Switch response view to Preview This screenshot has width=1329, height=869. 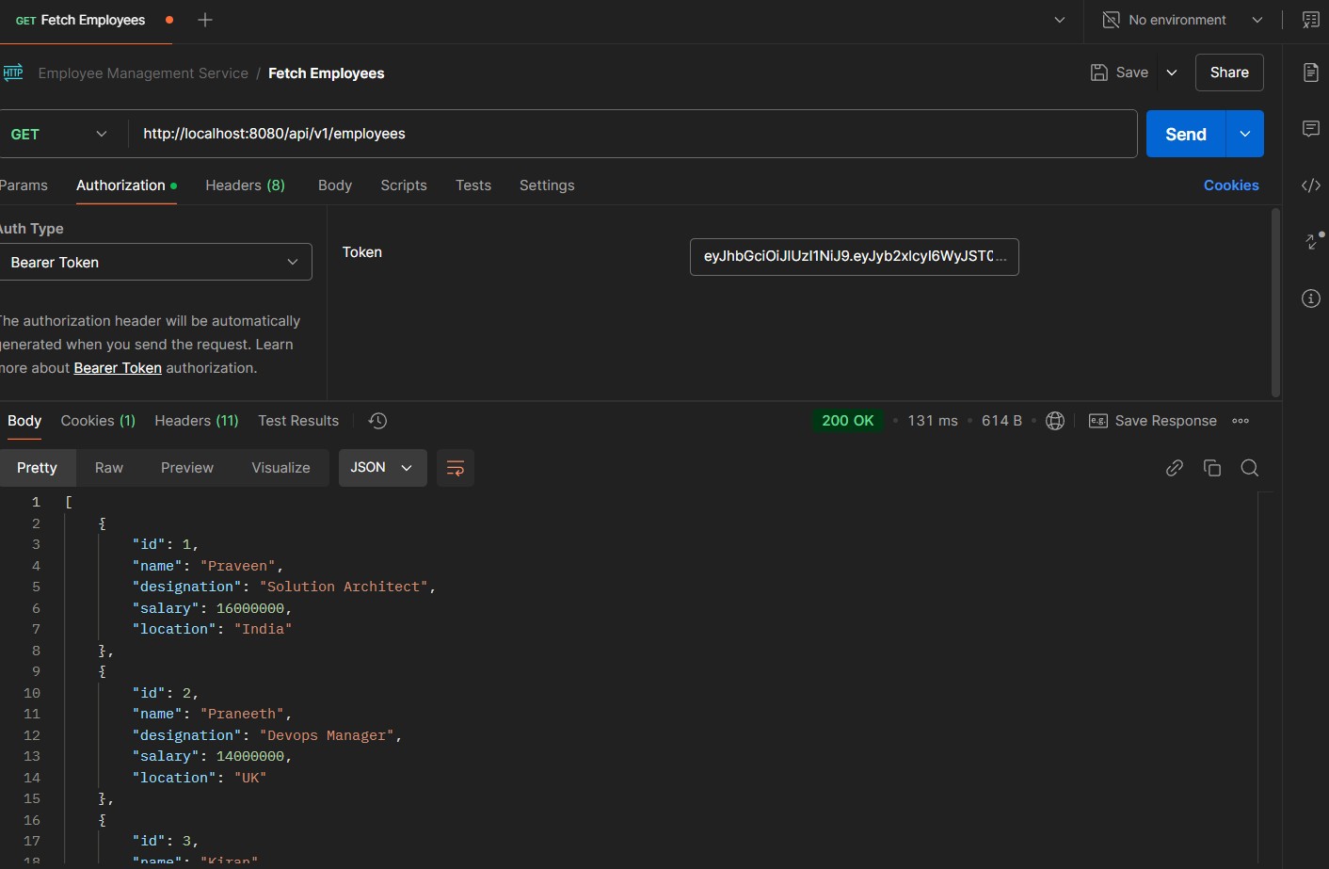187,468
